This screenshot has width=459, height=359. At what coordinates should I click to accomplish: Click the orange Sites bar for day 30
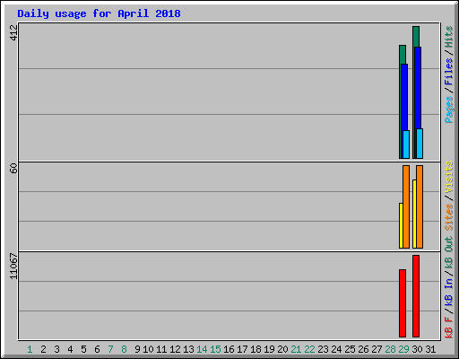tap(420, 206)
